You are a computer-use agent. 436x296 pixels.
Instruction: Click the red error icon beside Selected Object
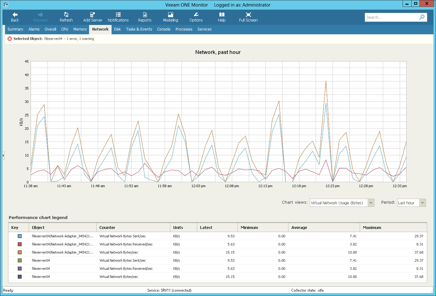(x=10, y=39)
